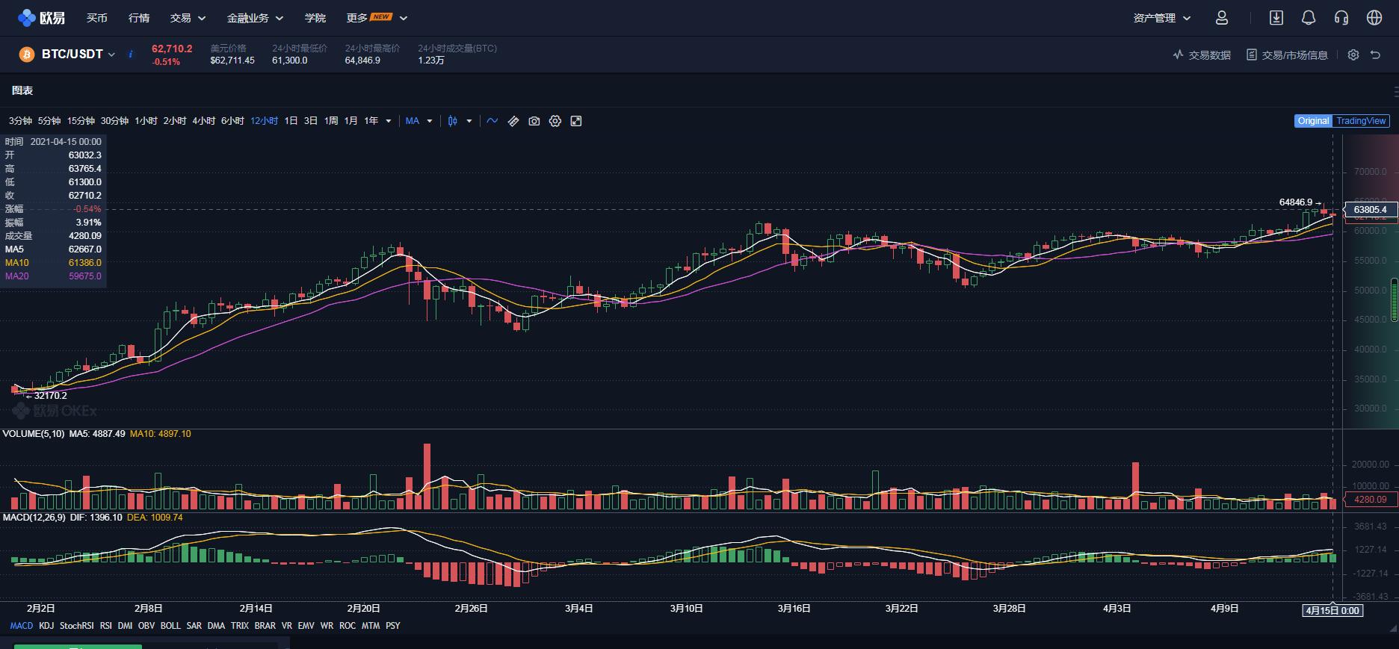Select the RSI indicator
1399x649 pixels.
point(106,626)
